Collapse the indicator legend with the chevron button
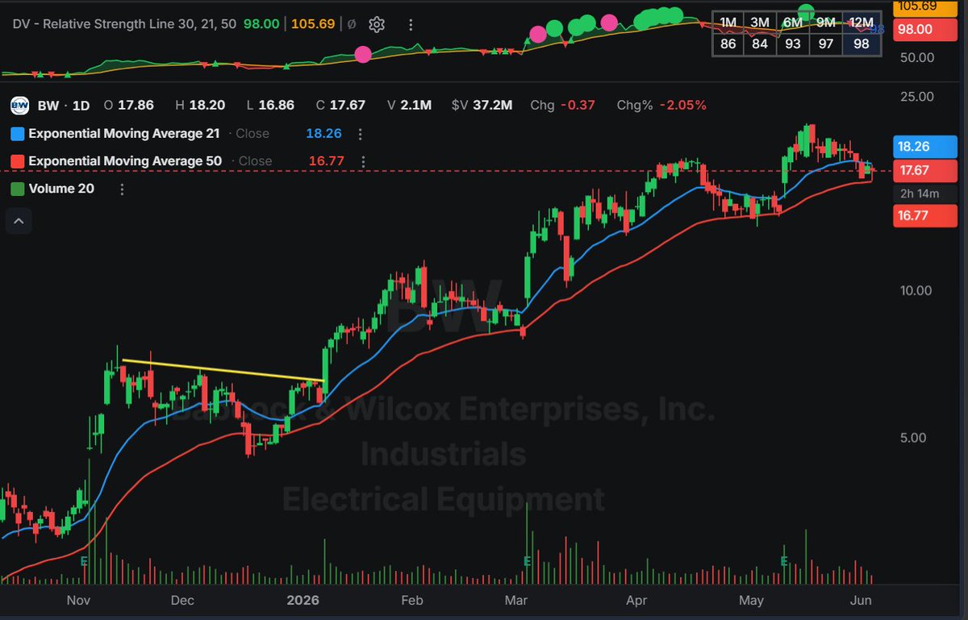 click(19, 219)
